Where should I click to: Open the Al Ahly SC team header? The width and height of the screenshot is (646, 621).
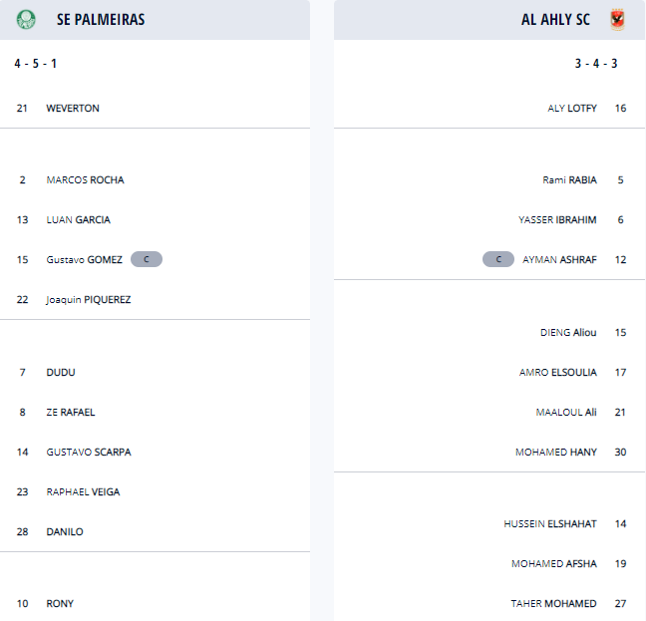555,19
